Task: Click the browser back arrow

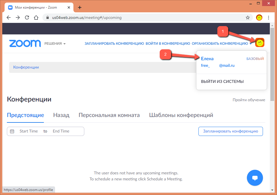Action: pyautogui.click(x=9, y=17)
